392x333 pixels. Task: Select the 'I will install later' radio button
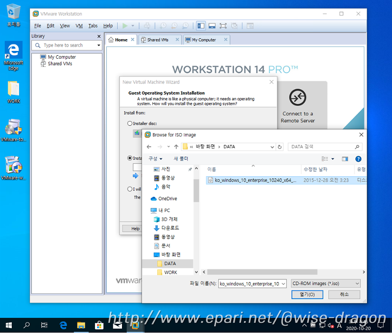(130, 189)
